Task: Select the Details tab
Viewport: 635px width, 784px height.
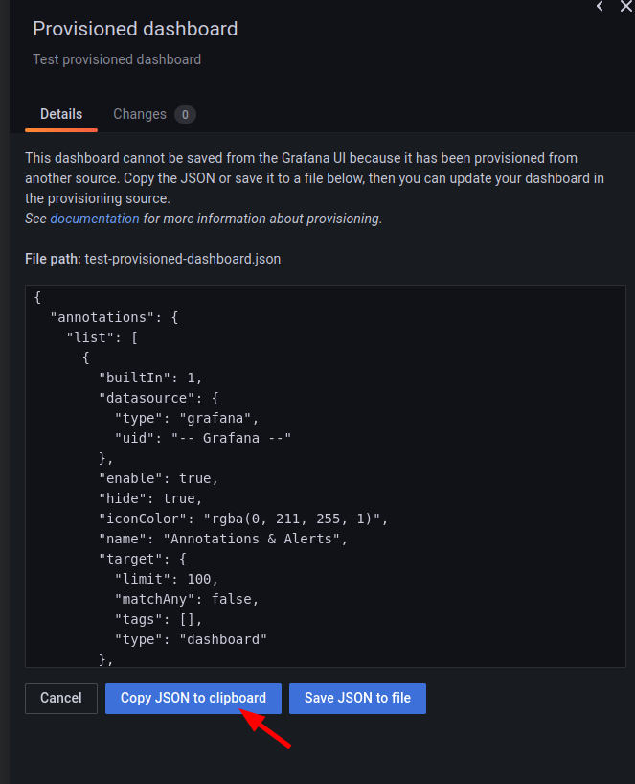Action: [x=60, y=113]
